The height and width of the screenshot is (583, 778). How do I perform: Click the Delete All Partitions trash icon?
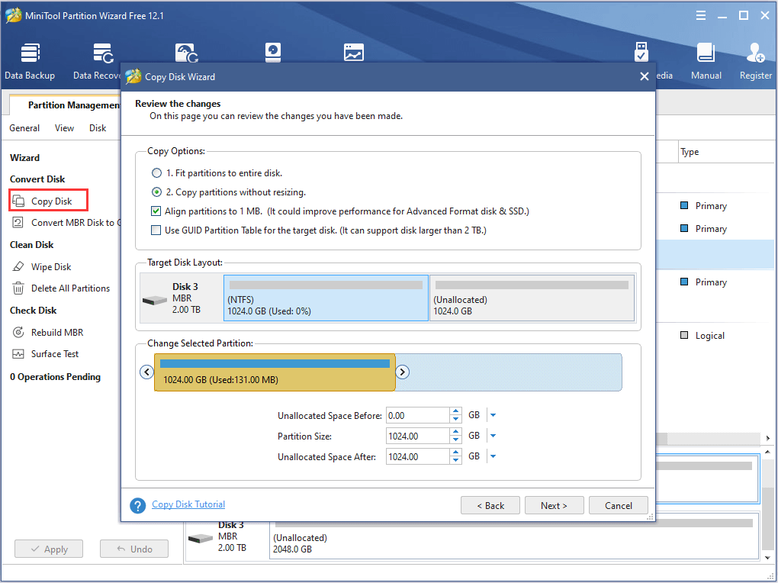point(18,288)
